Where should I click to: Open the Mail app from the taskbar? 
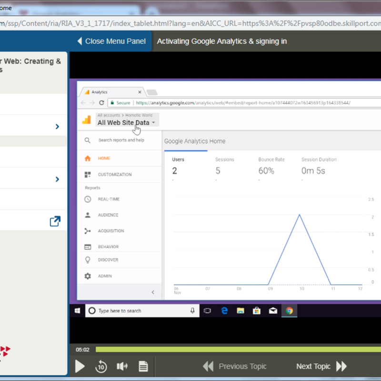coord(273,311)
